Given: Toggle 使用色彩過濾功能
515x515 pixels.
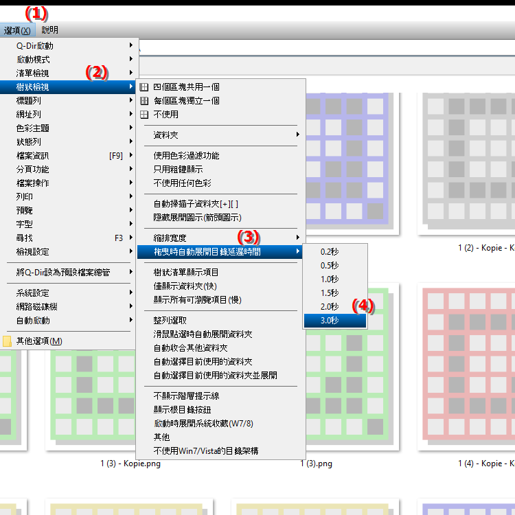Looking at the screenshot, I should pyautogui.click(x=221, y=156).
